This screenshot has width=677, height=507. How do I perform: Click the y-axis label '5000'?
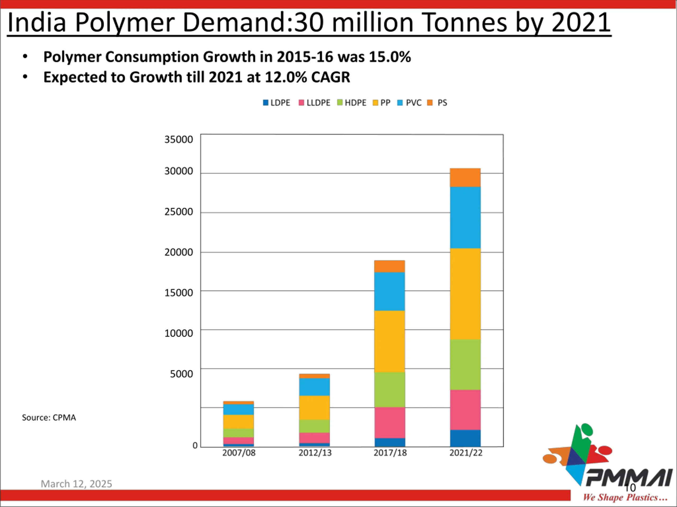pyautogui.click(x=181, y=374)
